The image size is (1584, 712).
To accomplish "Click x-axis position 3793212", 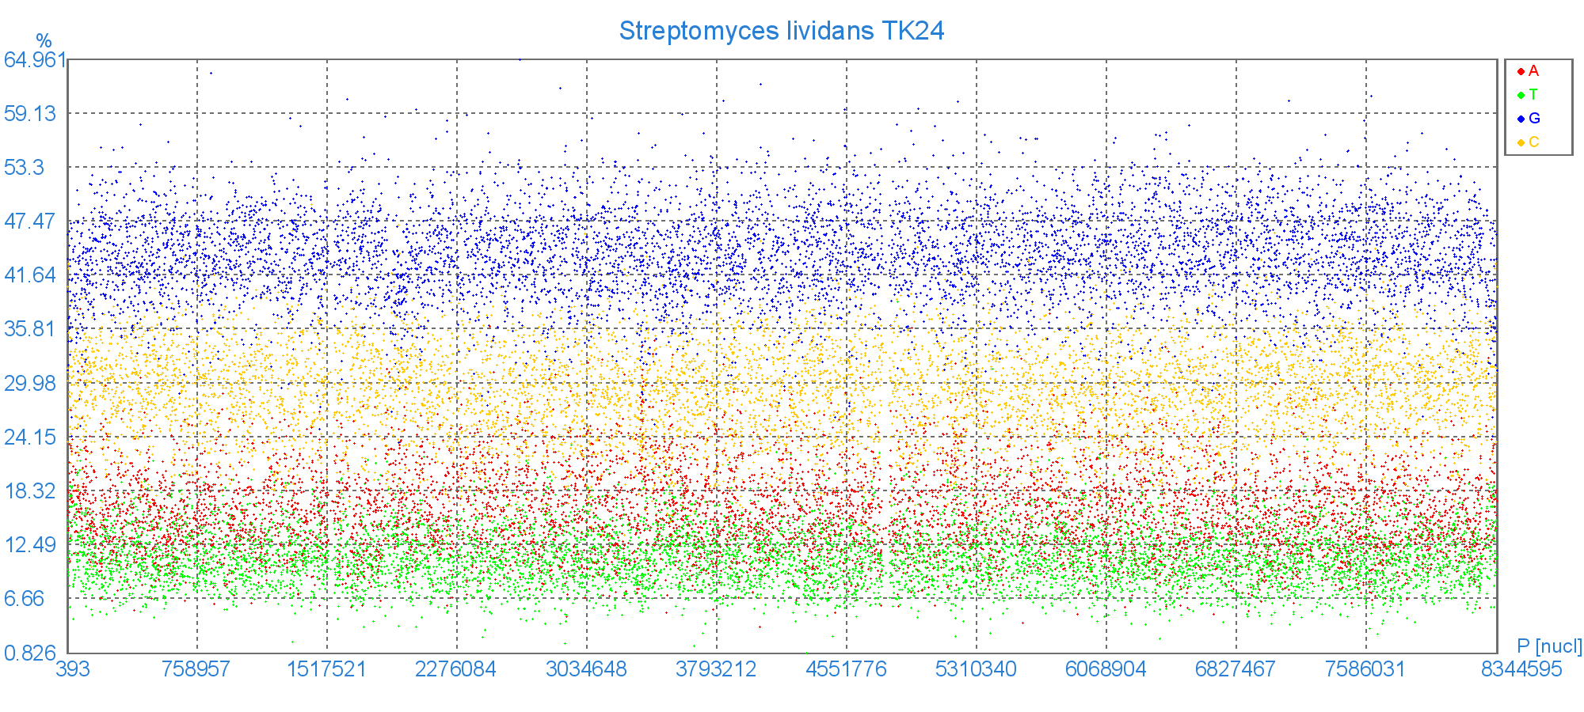I will pos(716,669).
